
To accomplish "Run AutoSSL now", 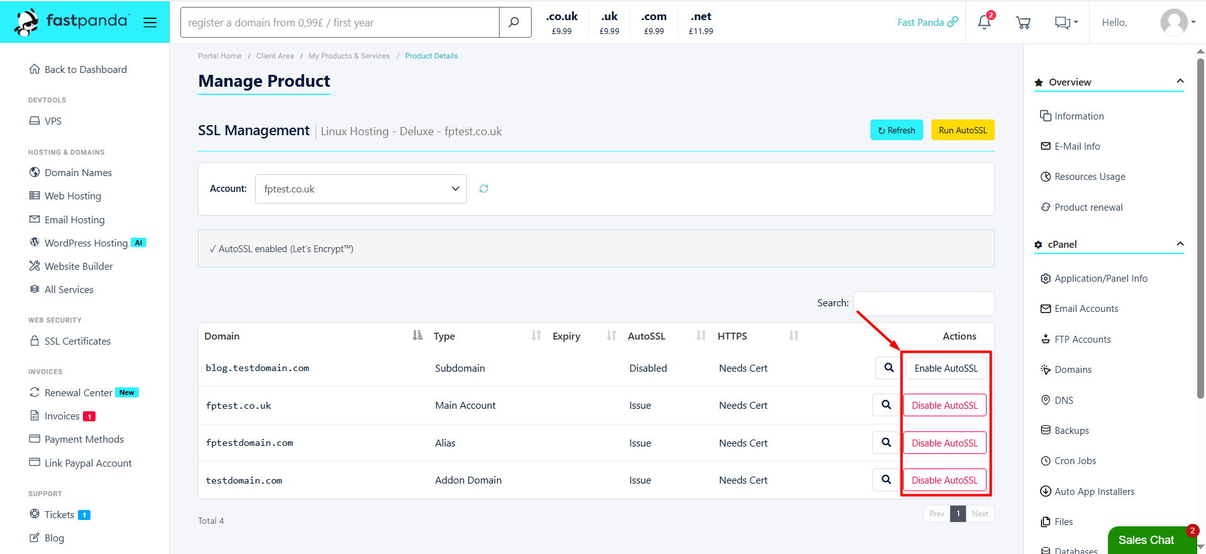I will coord(963,130).
